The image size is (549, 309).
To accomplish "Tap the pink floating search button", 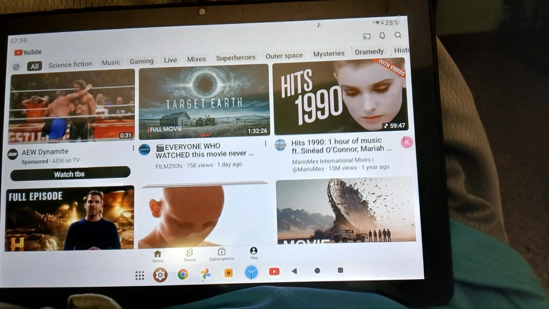I will (x=407, y=142).
